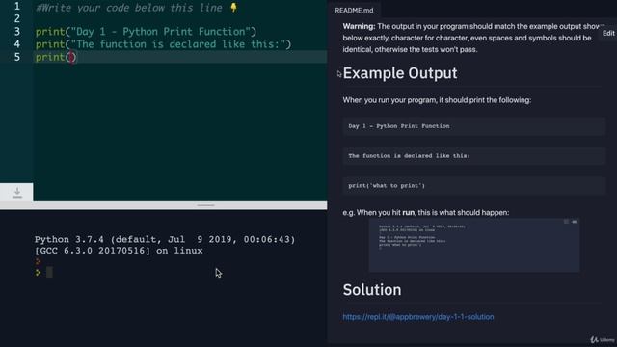Screen dimensions: 617x347
Task: Click line 3 "Day 1 - Python Print Function" code
Action: (146, 32)
